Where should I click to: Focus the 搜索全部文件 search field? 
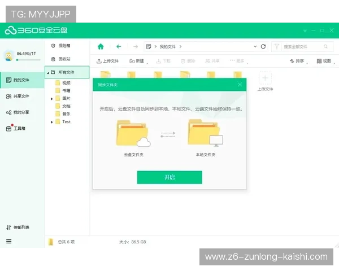(303, 46)
